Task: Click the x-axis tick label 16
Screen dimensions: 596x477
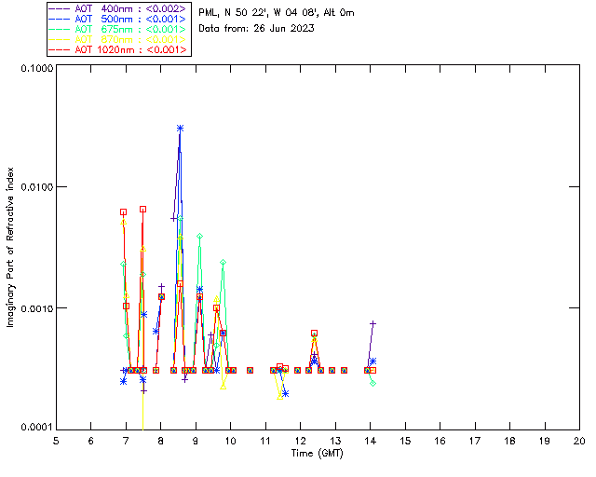Action: pyautogui.click(x=440, y=441)
